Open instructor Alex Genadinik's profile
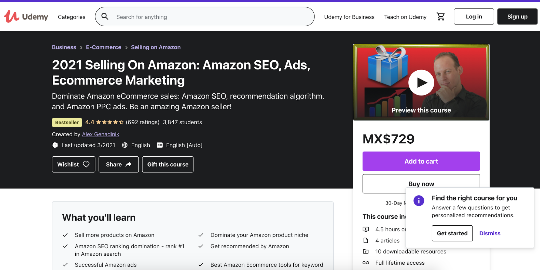This screenshot has height=270, width=540. point(100,134)
